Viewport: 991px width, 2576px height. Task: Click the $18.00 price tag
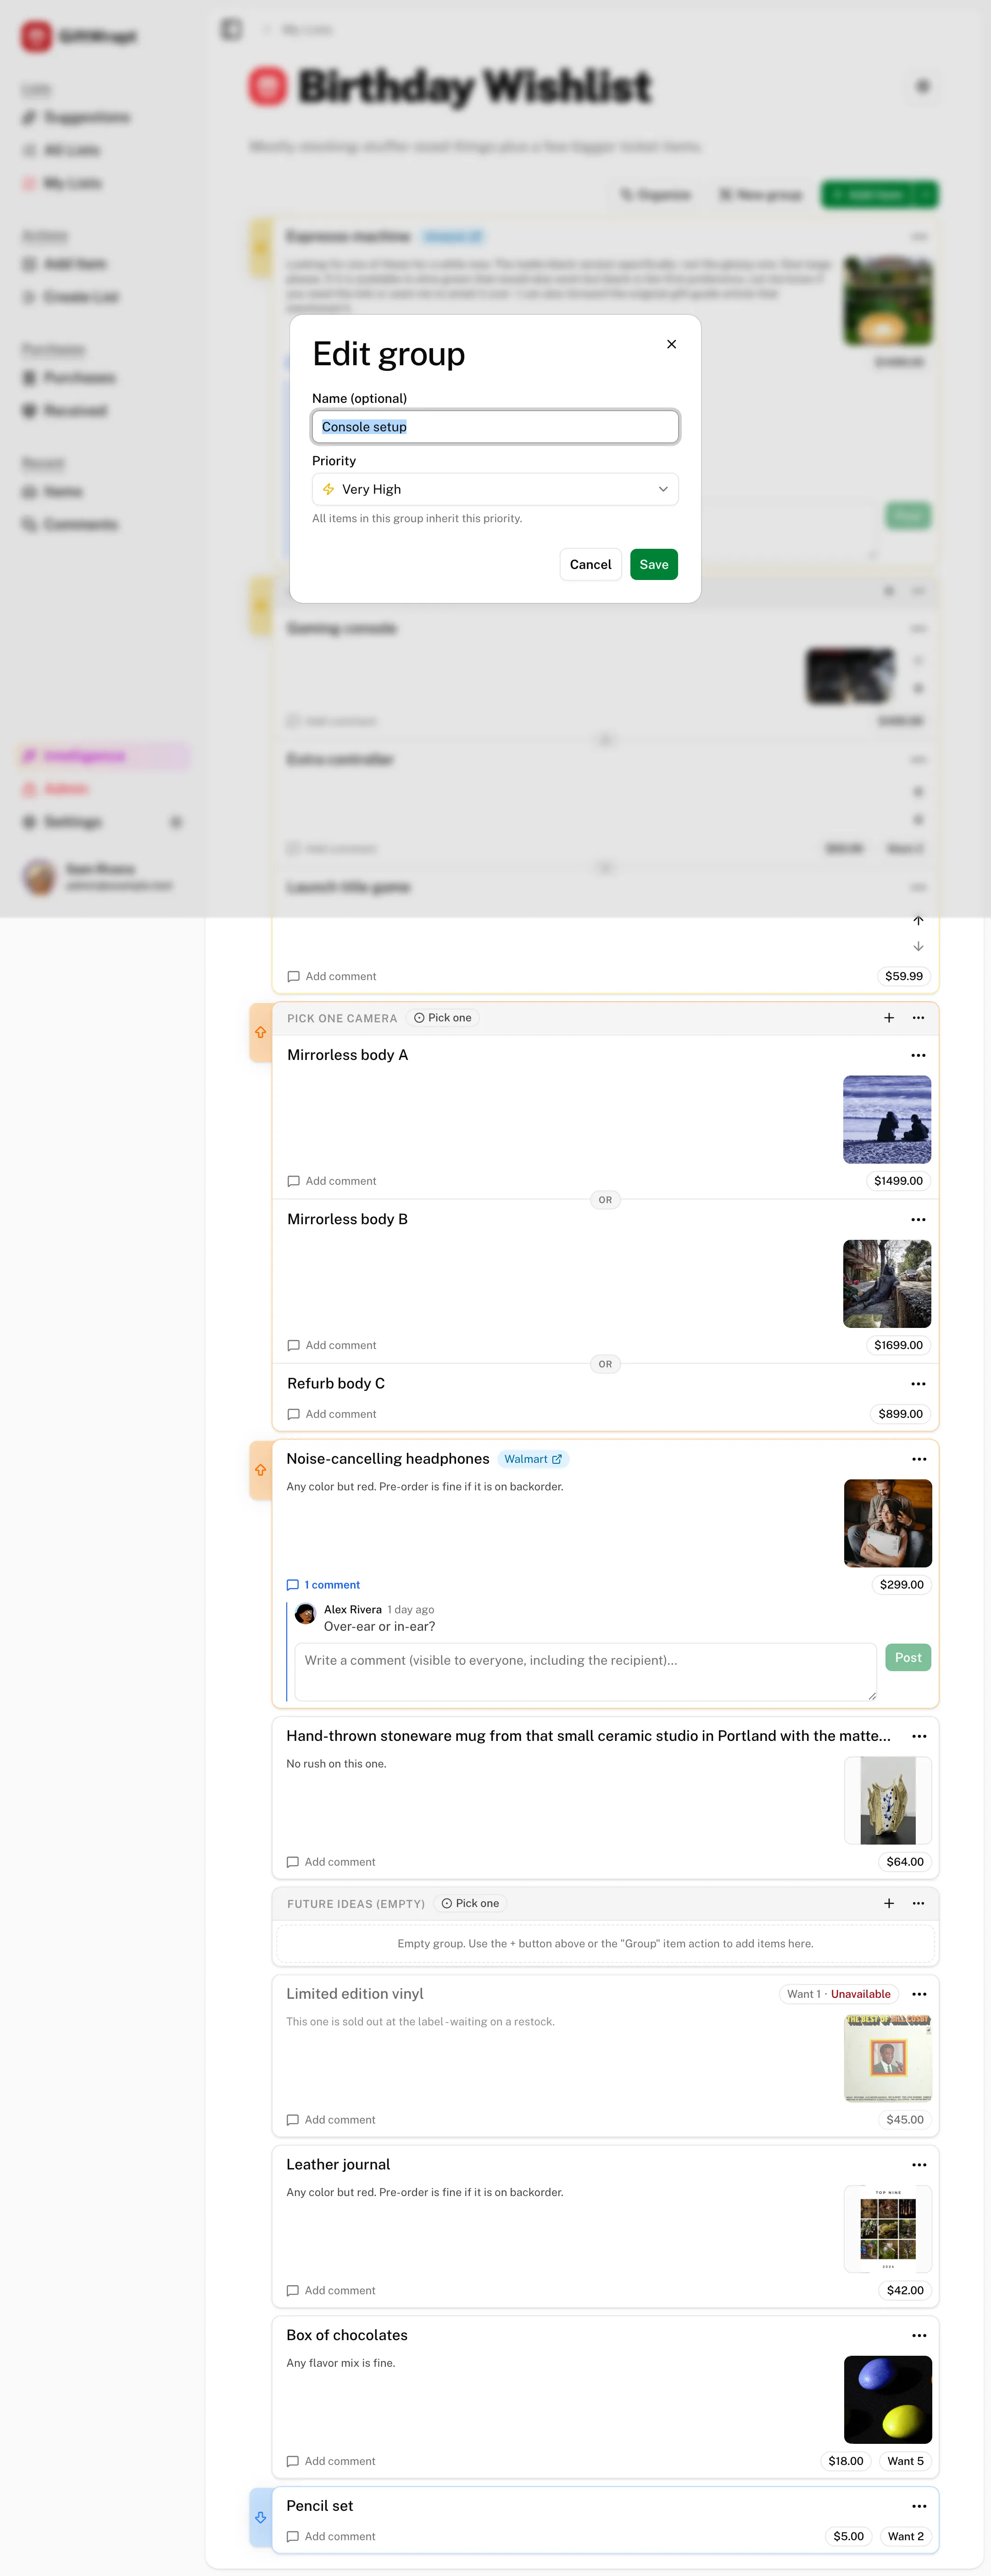coord(846,2461)
